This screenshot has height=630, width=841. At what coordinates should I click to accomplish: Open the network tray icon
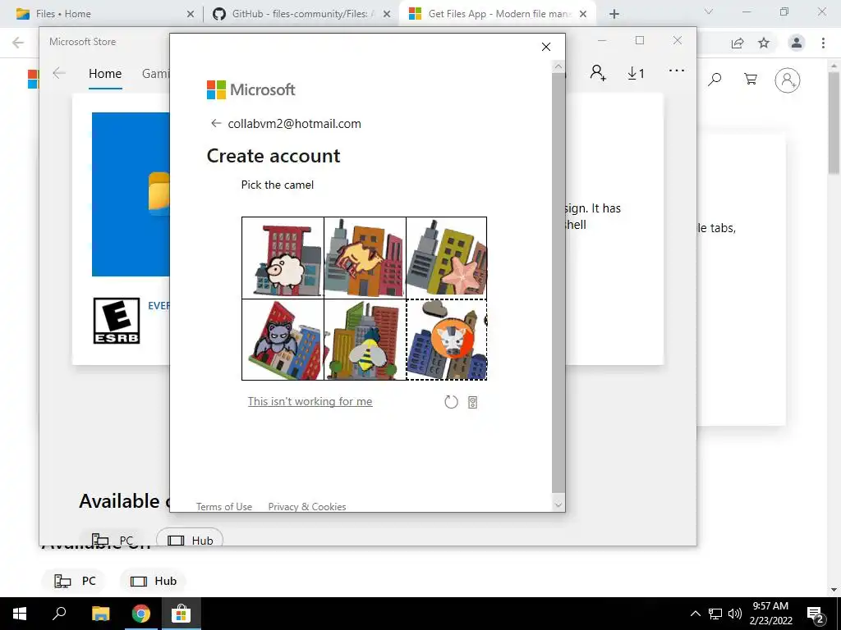pos(715,614)
